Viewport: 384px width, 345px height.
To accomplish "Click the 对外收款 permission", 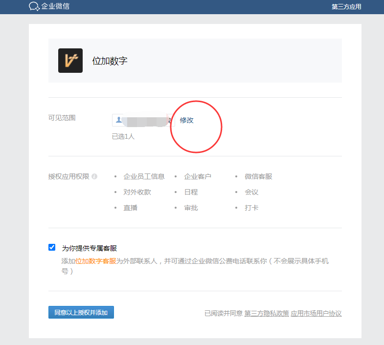I will (x=137, y=192).
